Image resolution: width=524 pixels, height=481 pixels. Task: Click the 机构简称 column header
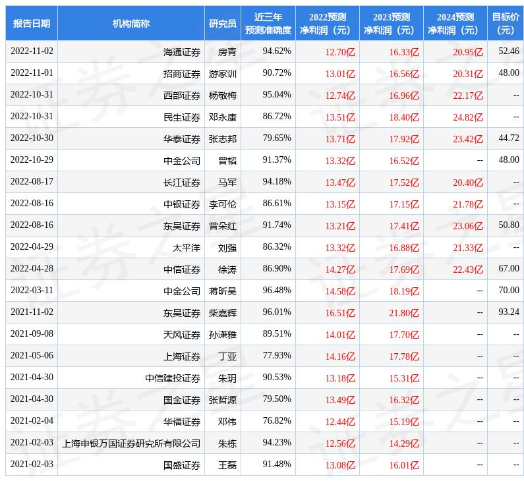[x=131, y=23]
